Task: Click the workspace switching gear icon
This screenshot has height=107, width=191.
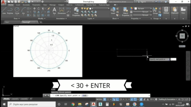Action: pyautogui.click(x=156, y=99)
